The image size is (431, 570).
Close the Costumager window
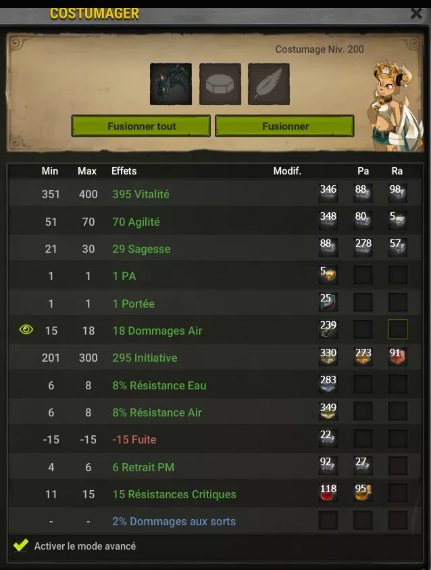tap(416, 13)
